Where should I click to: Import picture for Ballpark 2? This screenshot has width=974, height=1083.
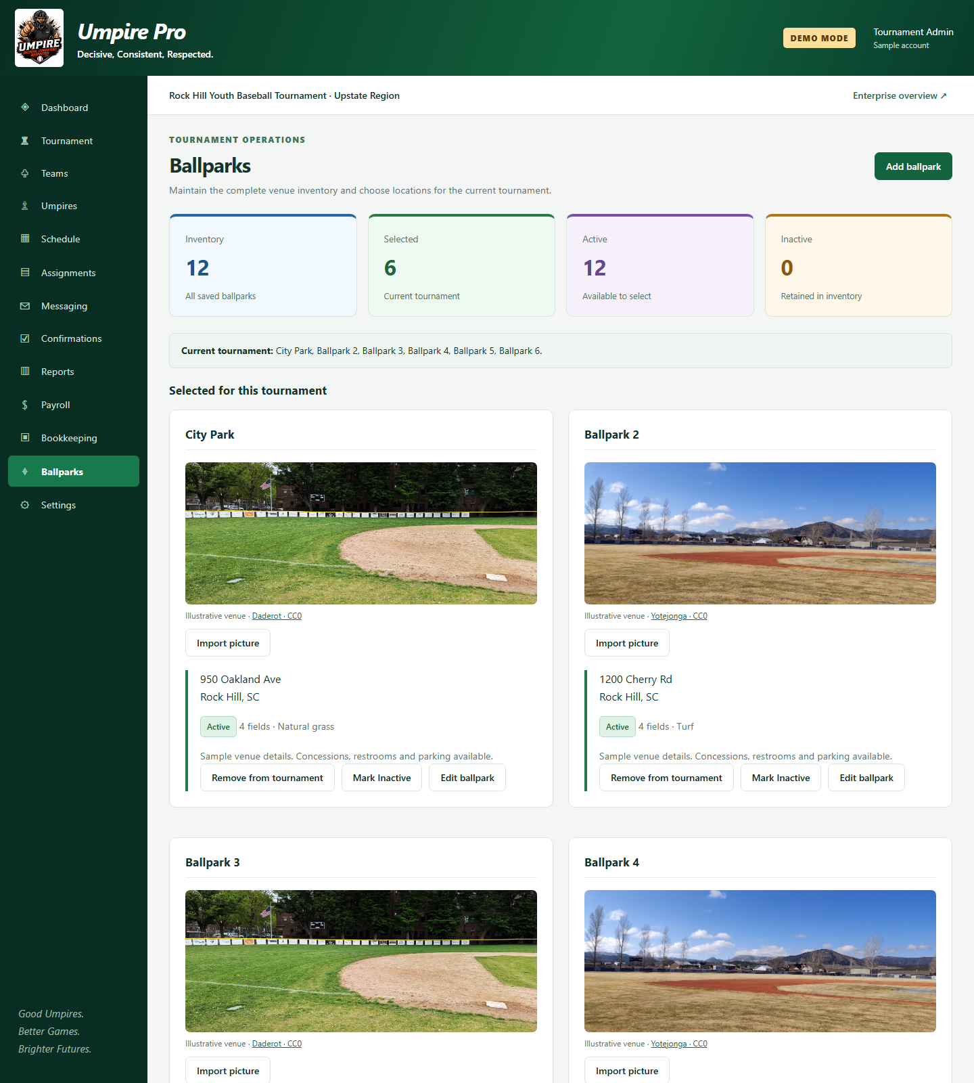627,643
